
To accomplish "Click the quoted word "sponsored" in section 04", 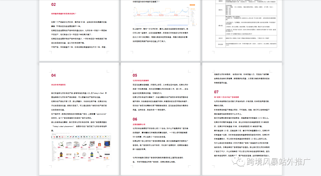I will click(101, 114).
